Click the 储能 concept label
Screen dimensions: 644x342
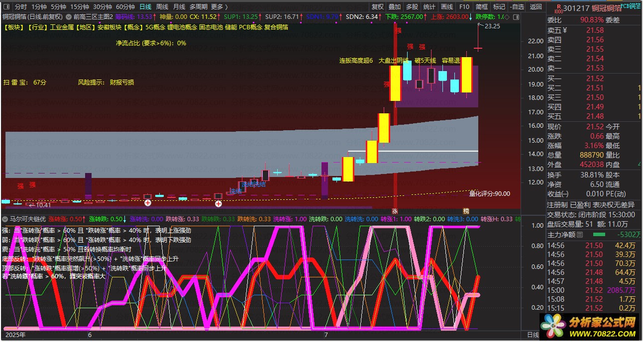point(231,27)
